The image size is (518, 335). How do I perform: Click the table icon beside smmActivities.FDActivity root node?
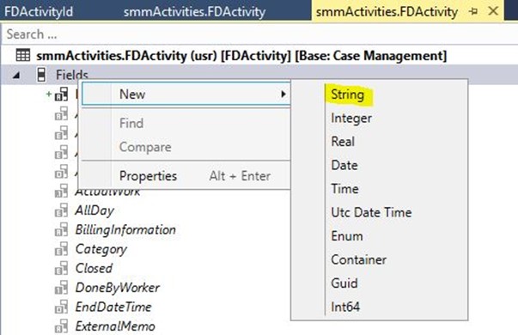pyautogui.click(x=23, y=56)
